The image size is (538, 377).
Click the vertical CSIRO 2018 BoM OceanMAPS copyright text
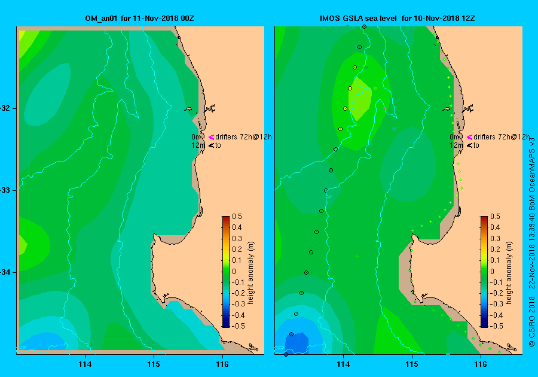coord(532,242)
